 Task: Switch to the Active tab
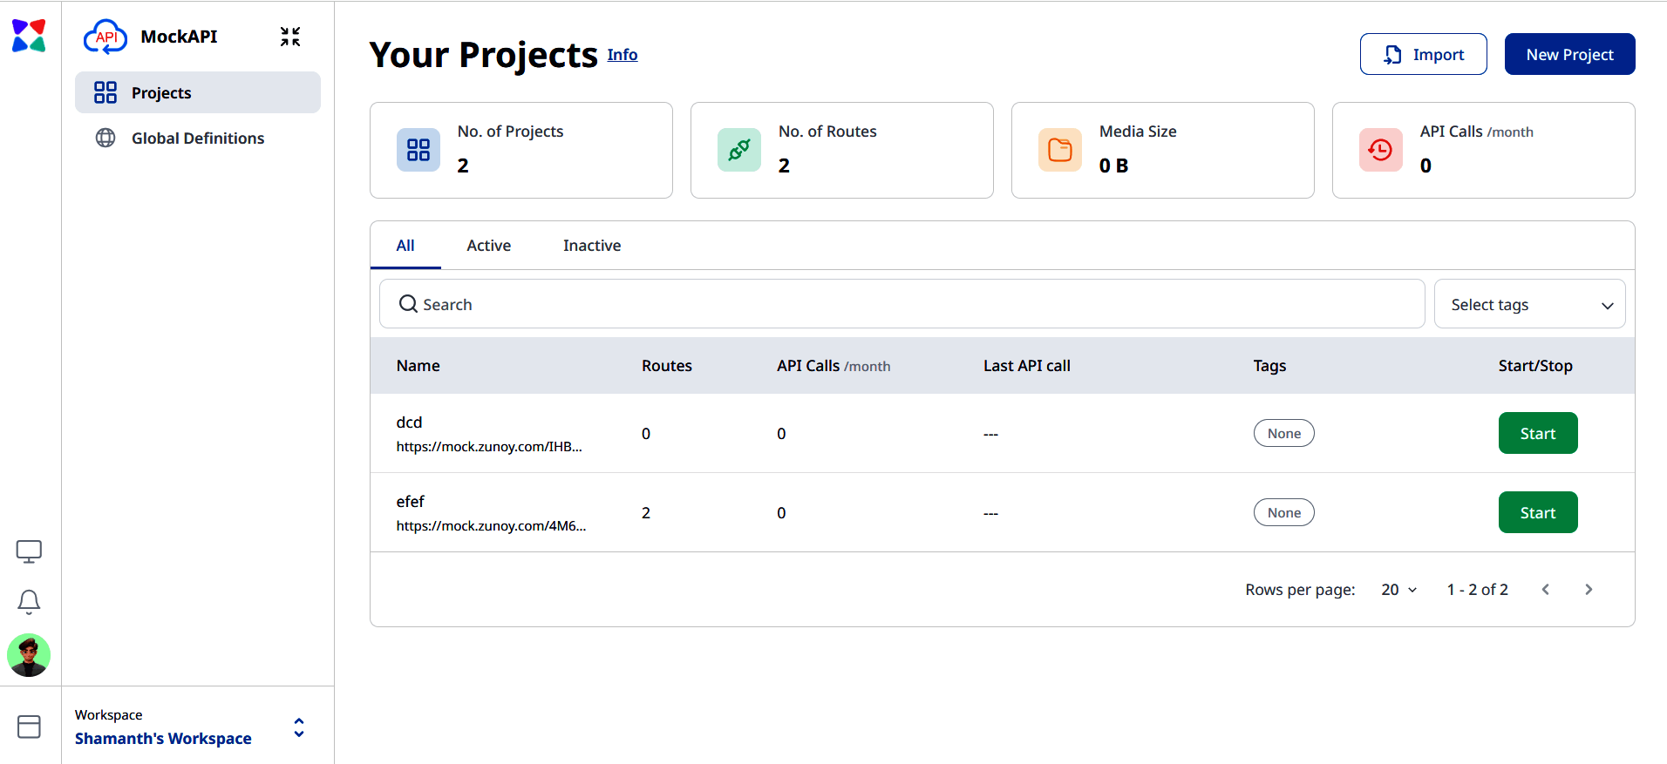489,246
